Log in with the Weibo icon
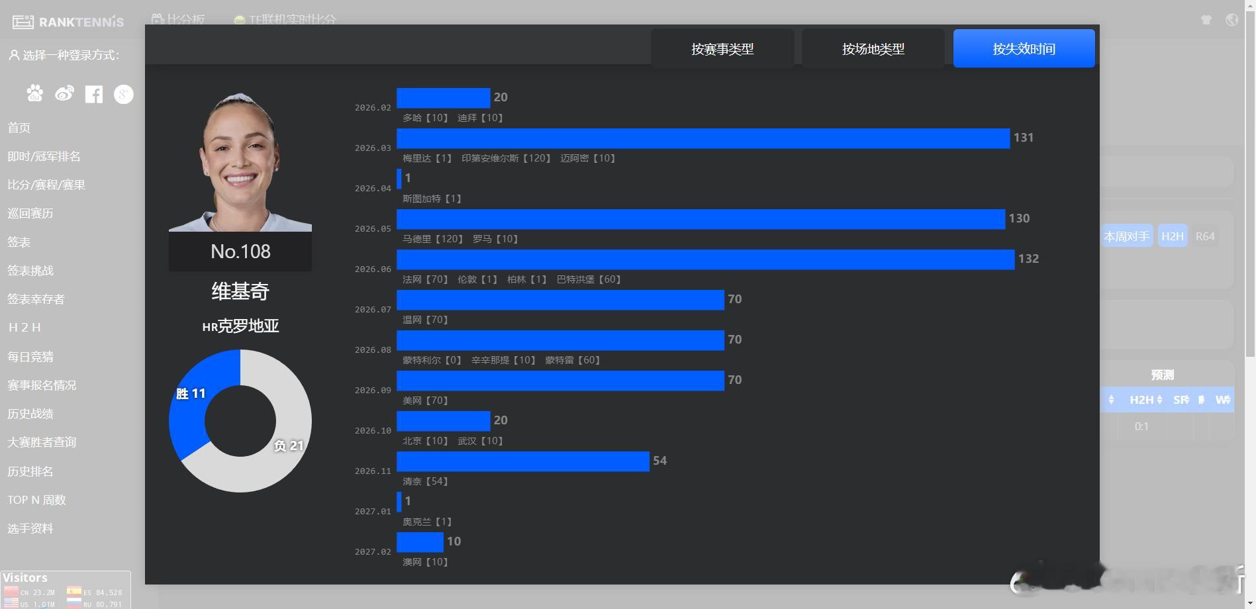1256x609 pixels. 64,94
